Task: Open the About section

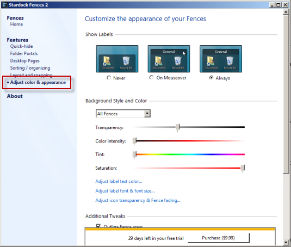Action: 15,96
